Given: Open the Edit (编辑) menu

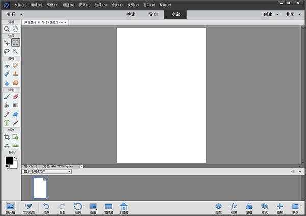Looking at the screenshot, I should [x=37, y=5].
